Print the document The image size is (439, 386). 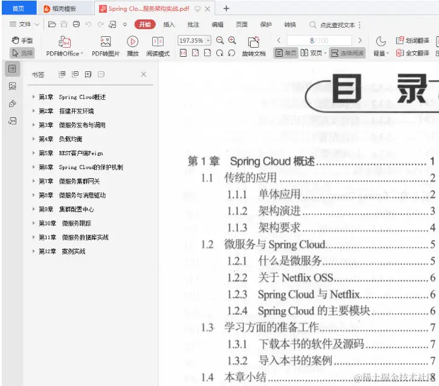76,24
